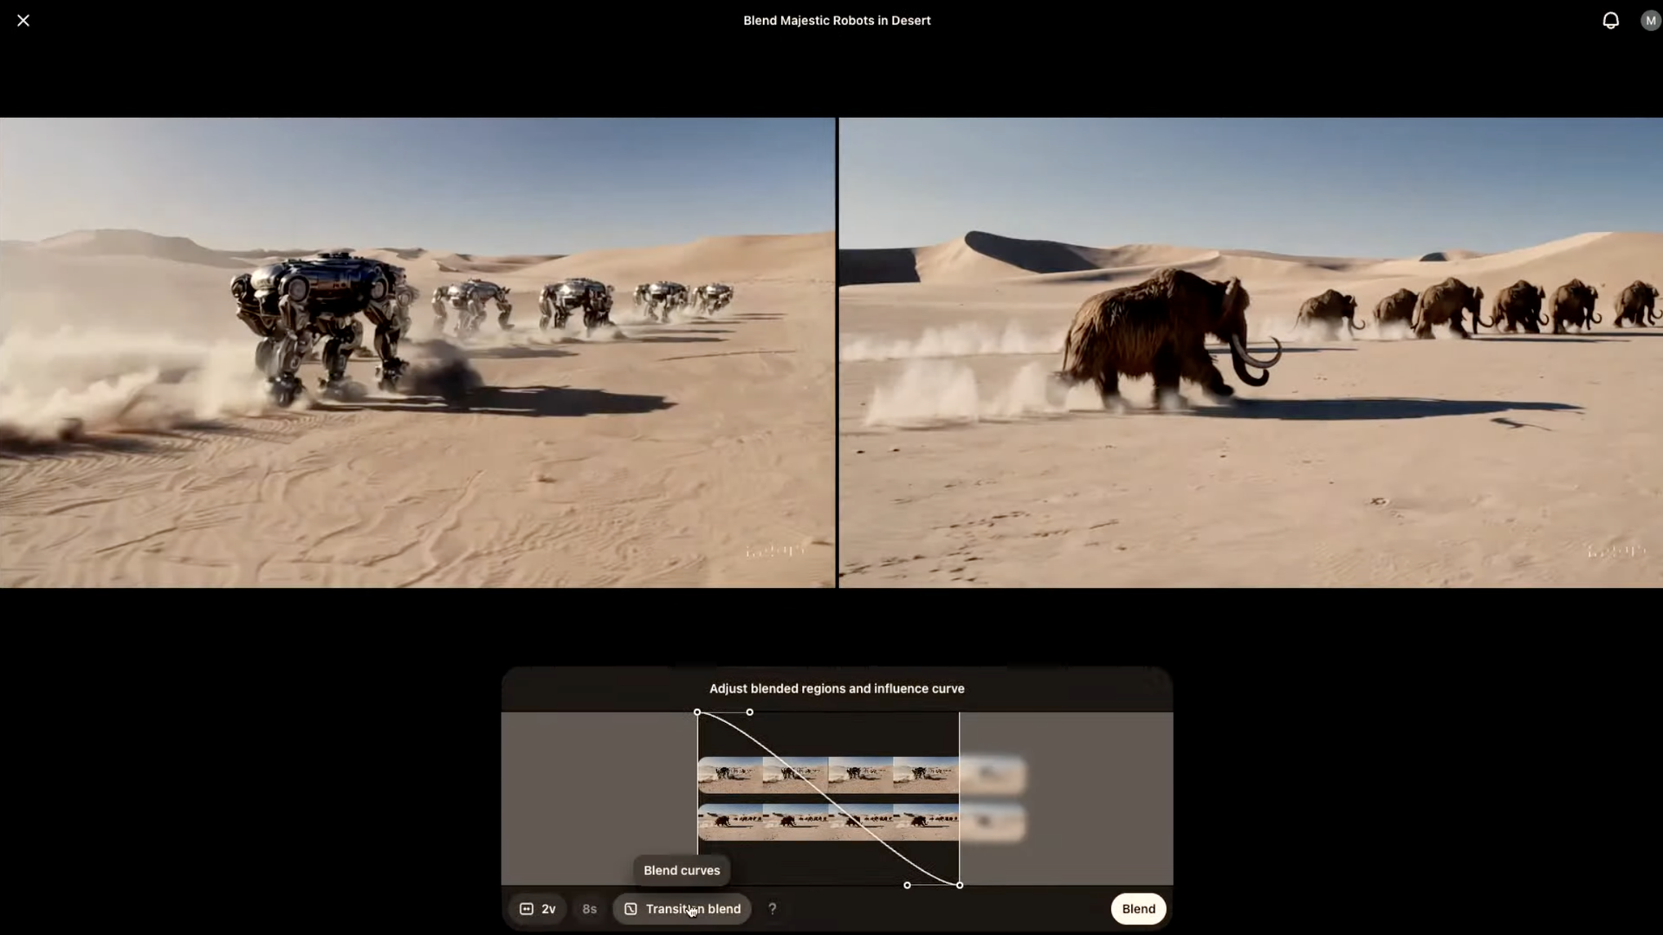Open the question mark help icon
This screenshot has height=935, width=1663.
click(x=772, y=909)
